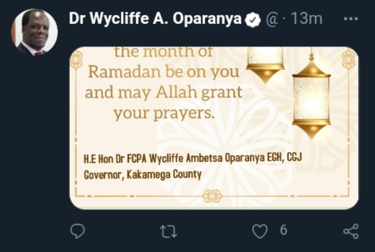This screenshot has height=252, width=375.
Task: Click the 'H.E Hon Dr FCPA Wycliffe' signature line
Action: point(193,158)
